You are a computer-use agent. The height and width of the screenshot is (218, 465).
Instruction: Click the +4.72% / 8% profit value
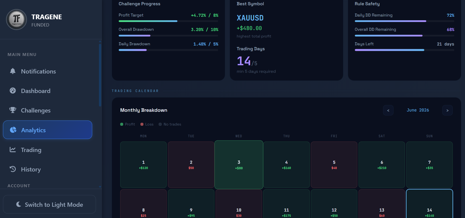click(x=205, y=15)
